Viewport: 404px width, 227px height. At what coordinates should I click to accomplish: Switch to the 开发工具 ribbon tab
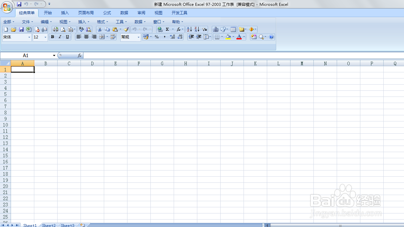(x=180, y=13)
